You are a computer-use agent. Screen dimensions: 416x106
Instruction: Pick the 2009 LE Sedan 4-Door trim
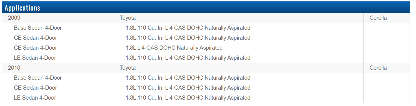click(35, 58)
